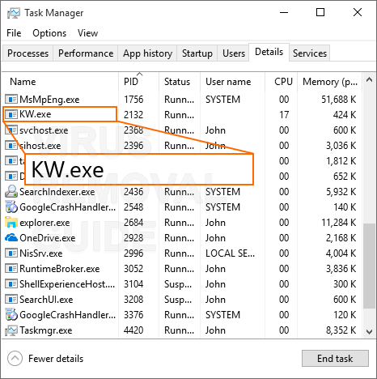The height and width of the screenshot is (379, 377).
Task: Open the File menu
Action: pos(14,33)
